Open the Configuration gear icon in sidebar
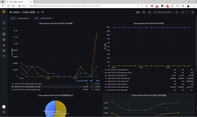This screenshot has height=117, width=197. point(4,51)
